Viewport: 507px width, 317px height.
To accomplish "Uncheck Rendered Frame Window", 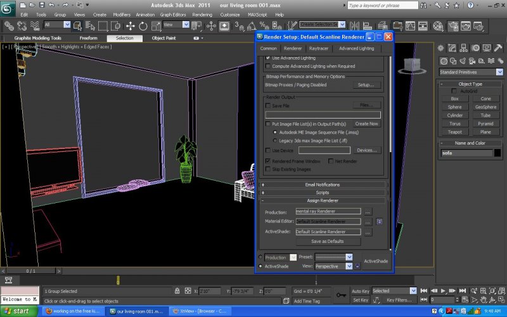I will [267, 161].
